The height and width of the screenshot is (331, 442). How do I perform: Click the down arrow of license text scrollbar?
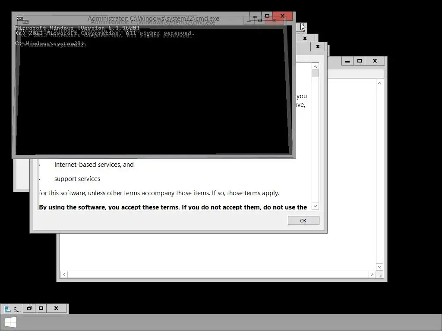315,206
